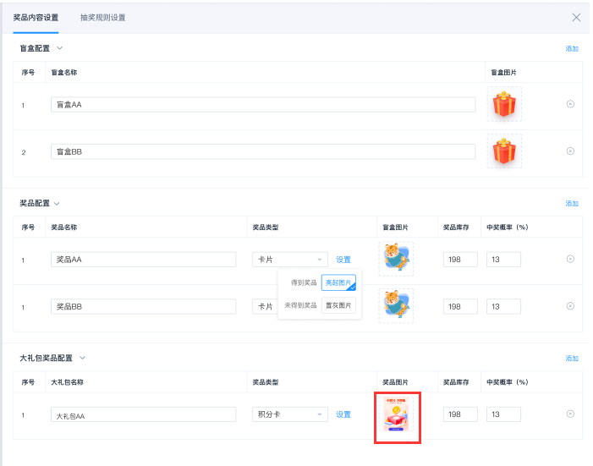Collapse the 盲盒配置 section chevron
This screenshot has height=466, width=593.
(59, 48)
